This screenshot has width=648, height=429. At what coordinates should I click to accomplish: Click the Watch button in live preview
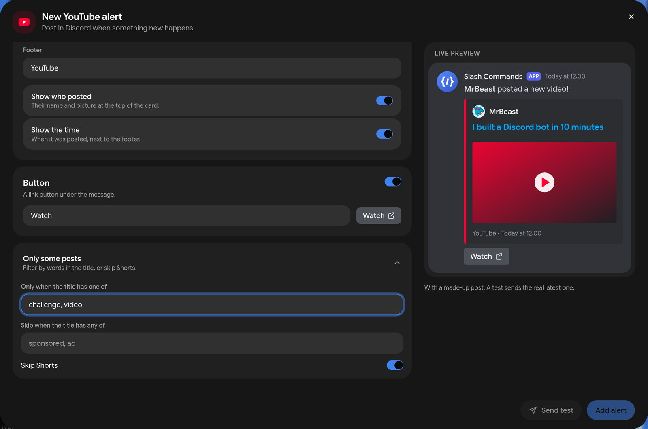click(486, 257)
